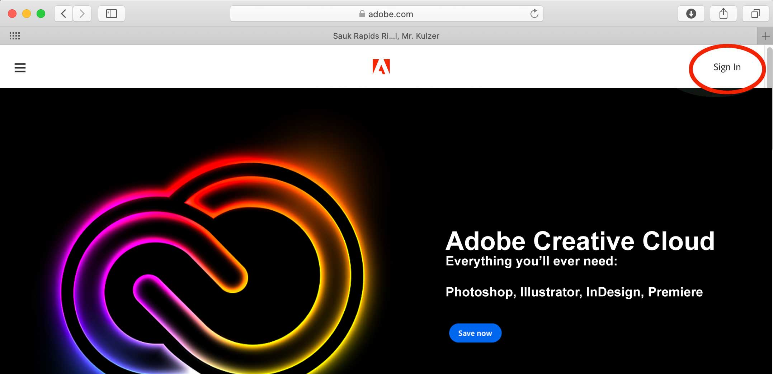Close the window with the red button
This screenshot has width=773, height=374.
[x=12, y=14]
